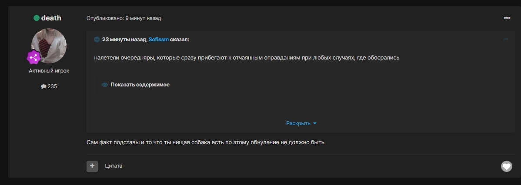Click the dropdown arrow next to "Раскрыть"
The height and width of the screenshot is (185, 521).
coord(315,123)
